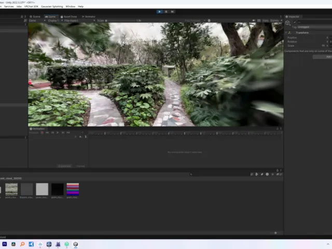Image resolution: width=332 pixels, height=249 pixels.
Task: Open the Gaussian Splatting menu
Action: point(52,6)
